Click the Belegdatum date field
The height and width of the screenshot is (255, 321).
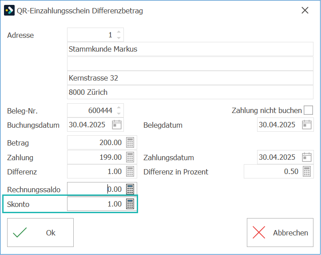(285, 125)
